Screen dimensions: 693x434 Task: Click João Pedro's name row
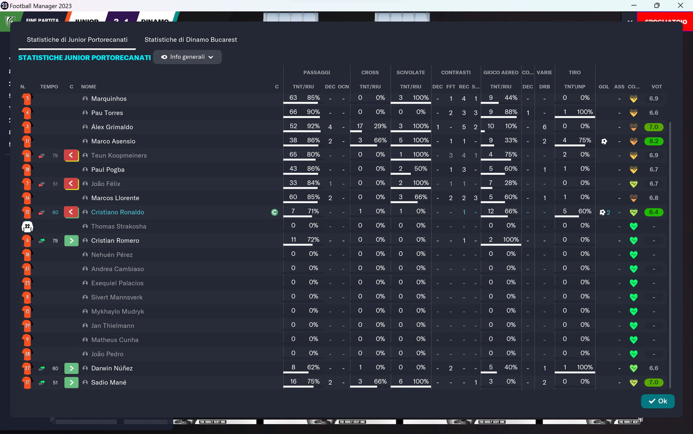pos(107,354)
